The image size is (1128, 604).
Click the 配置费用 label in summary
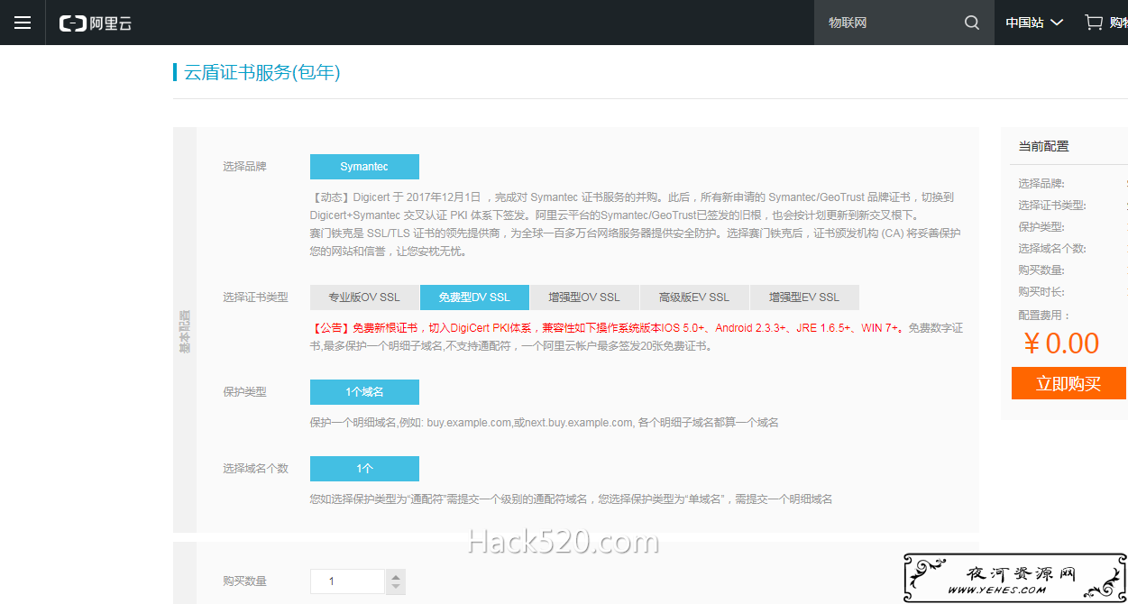pyautogui.click(x=1045, y=316)
